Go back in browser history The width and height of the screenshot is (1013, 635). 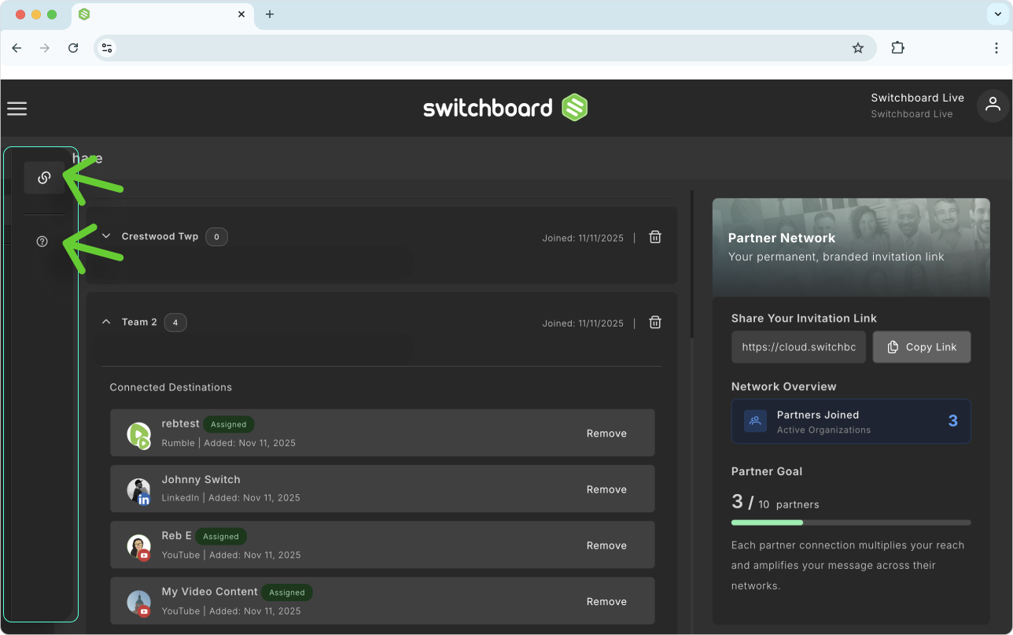pos(17,48)
